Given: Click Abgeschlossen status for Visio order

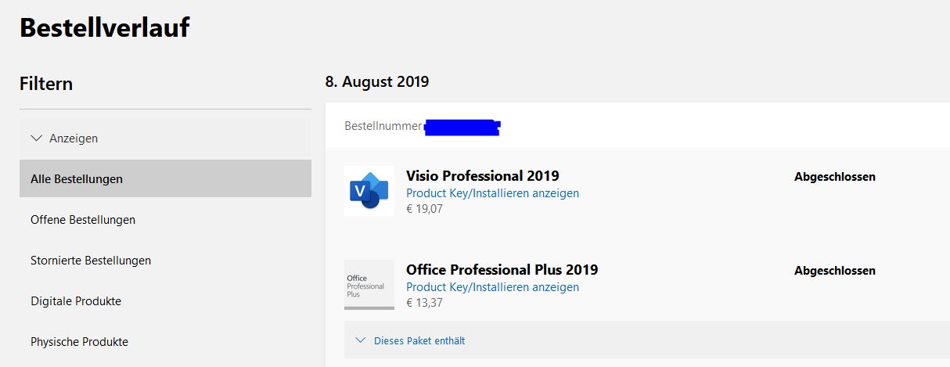Looking at the screenshot, I should click(x=834, y=177).
